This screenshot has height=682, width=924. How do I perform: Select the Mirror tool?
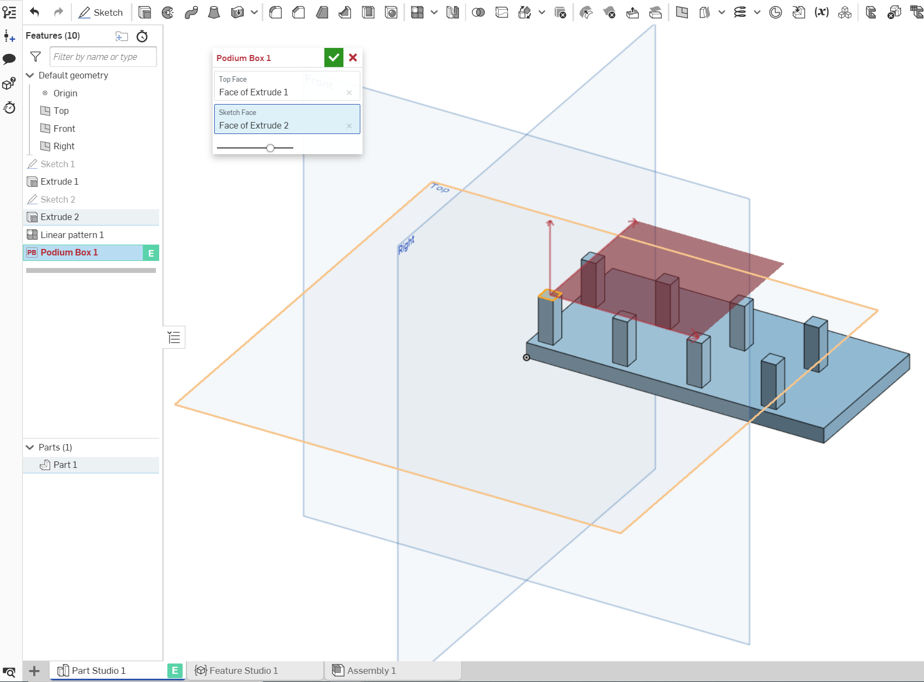coord(452,12)
